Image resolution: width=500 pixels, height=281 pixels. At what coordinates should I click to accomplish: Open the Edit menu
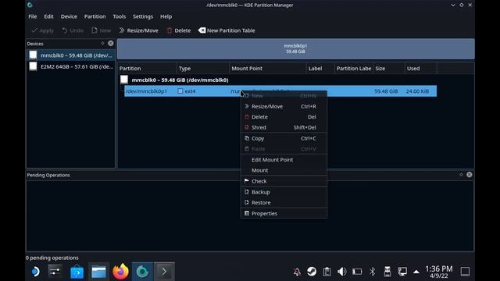(48, 16)
